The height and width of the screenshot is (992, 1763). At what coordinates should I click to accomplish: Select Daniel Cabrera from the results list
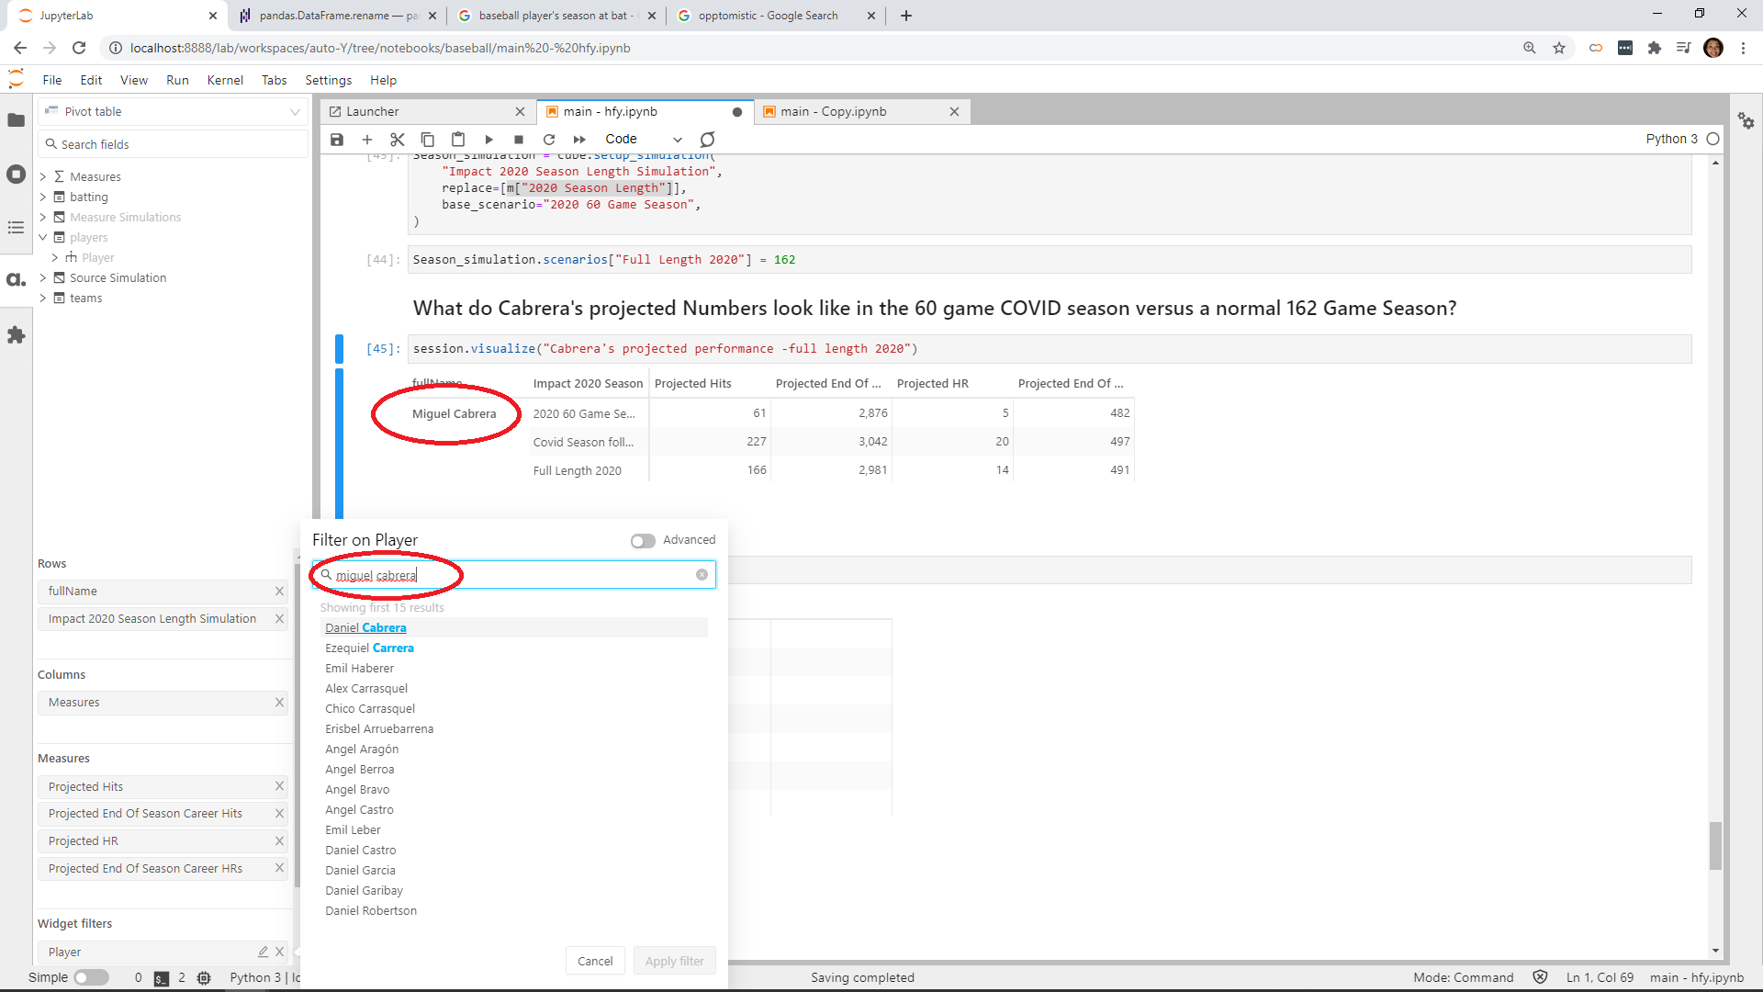coord(365,627)
